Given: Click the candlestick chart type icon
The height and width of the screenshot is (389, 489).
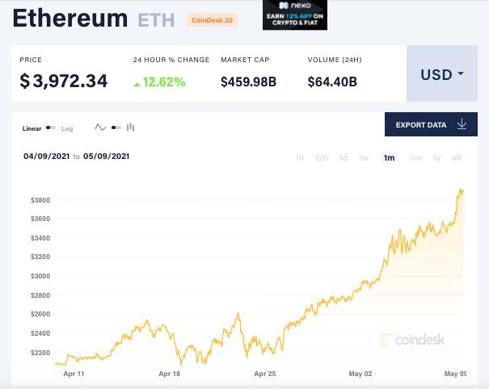Looking at the screenshot, I should click(130, 128).
